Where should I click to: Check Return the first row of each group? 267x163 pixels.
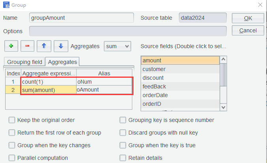[12, 133]
